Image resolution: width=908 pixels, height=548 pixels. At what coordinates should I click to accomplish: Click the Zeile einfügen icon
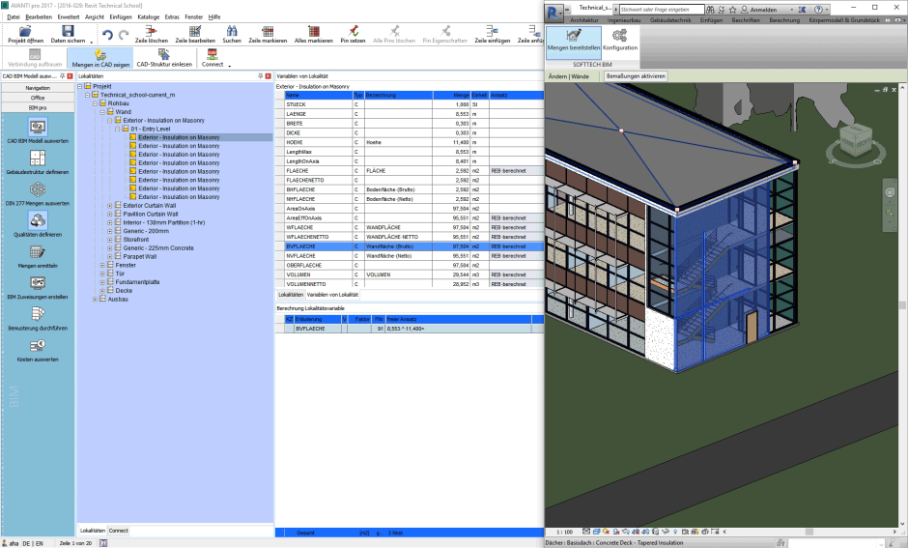point(493,35)
